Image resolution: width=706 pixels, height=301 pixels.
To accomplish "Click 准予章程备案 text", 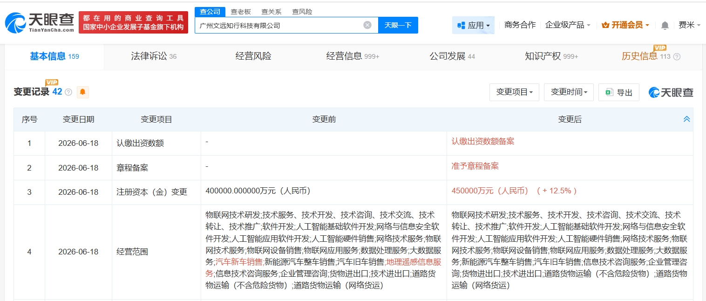I will pos(475,166).
